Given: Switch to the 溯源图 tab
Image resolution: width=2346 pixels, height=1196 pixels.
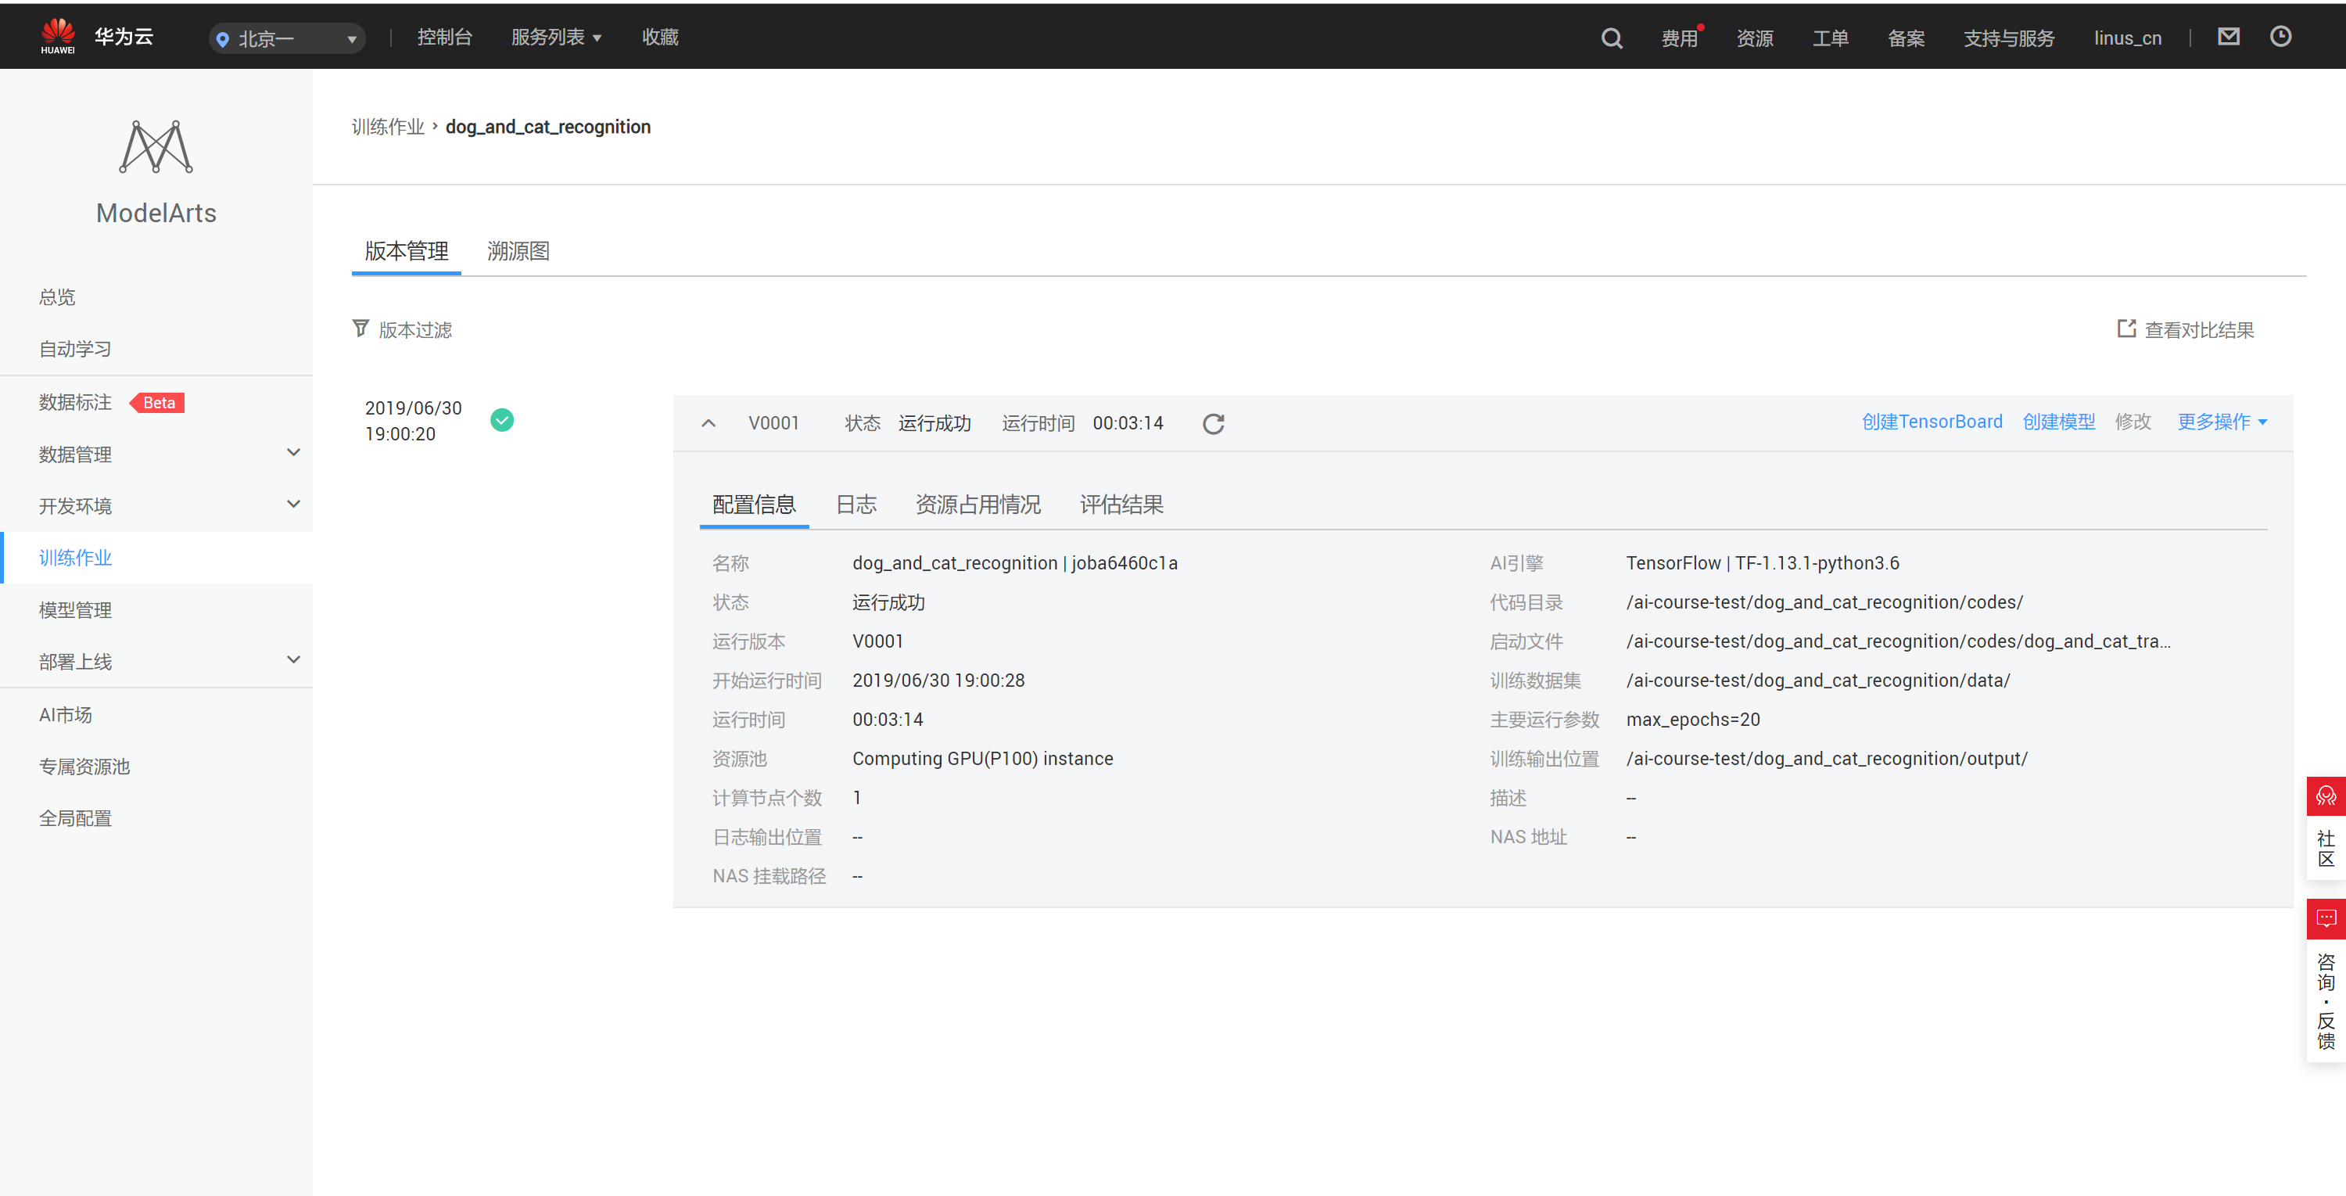Looking at the screenshot, I should 518,251.
